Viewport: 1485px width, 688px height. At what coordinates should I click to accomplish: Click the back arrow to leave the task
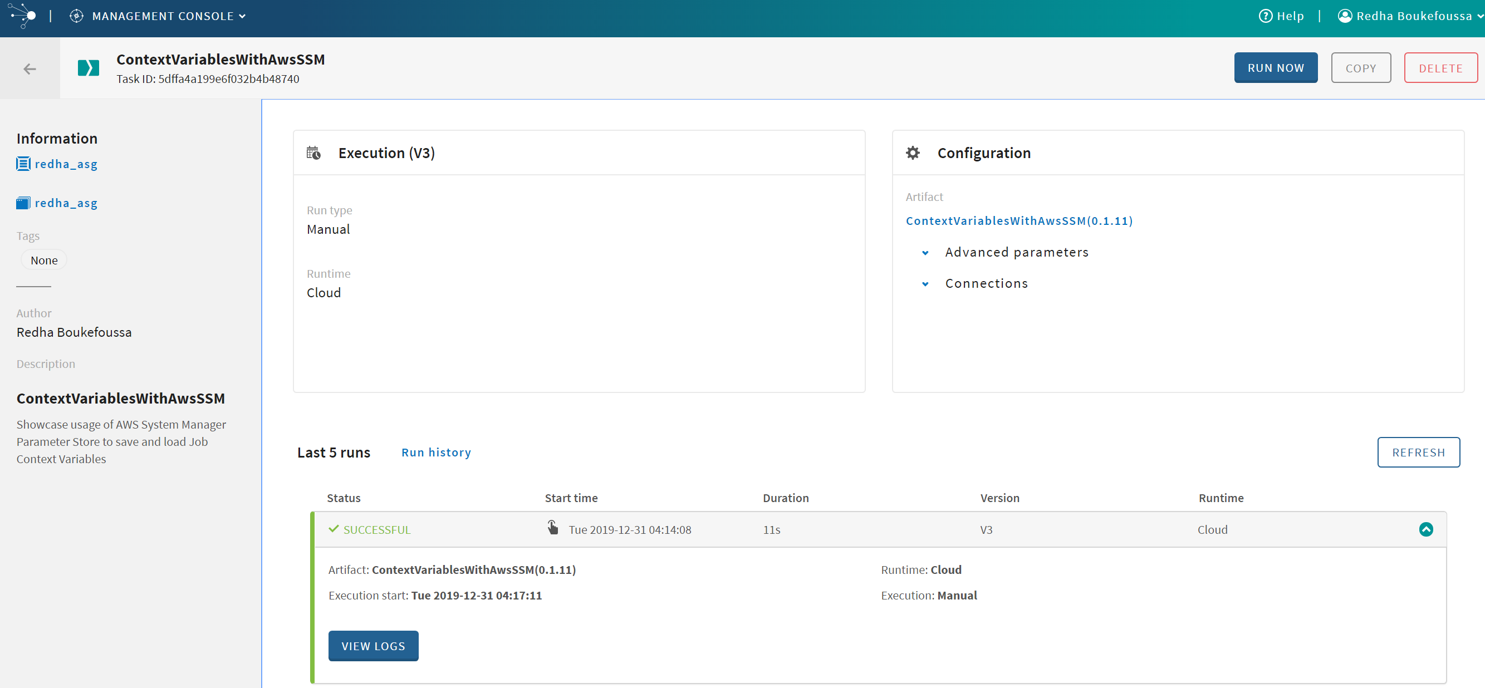[x=30, y=68]
